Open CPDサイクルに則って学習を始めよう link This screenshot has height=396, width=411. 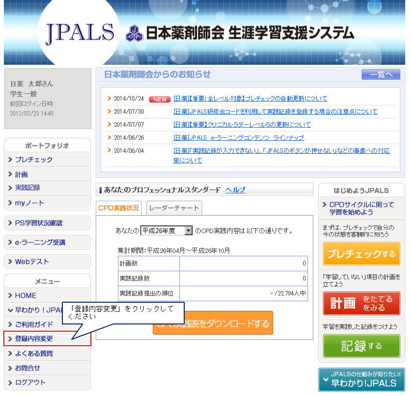[x=362, y=208]
